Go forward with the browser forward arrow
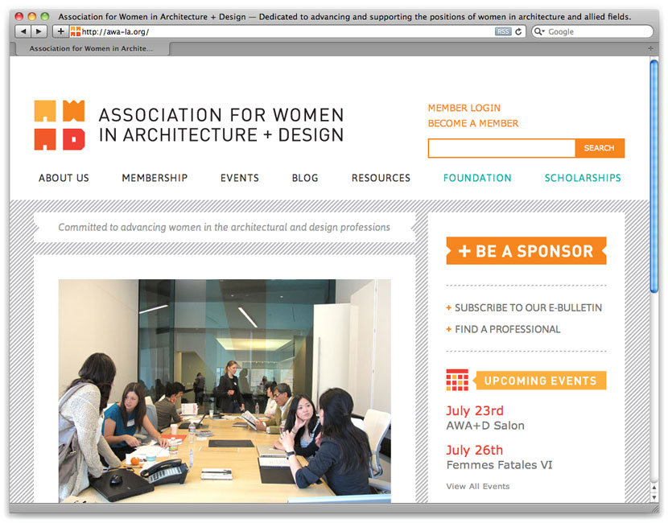The height and width of the screenshot is (523, 668). point(39,31)
